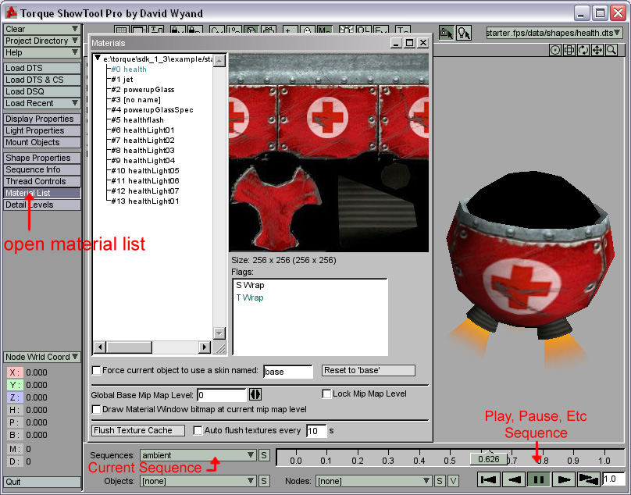The image size is (631, 495).
Task: Rewind sequence to the start
Action: pos(489,479)
